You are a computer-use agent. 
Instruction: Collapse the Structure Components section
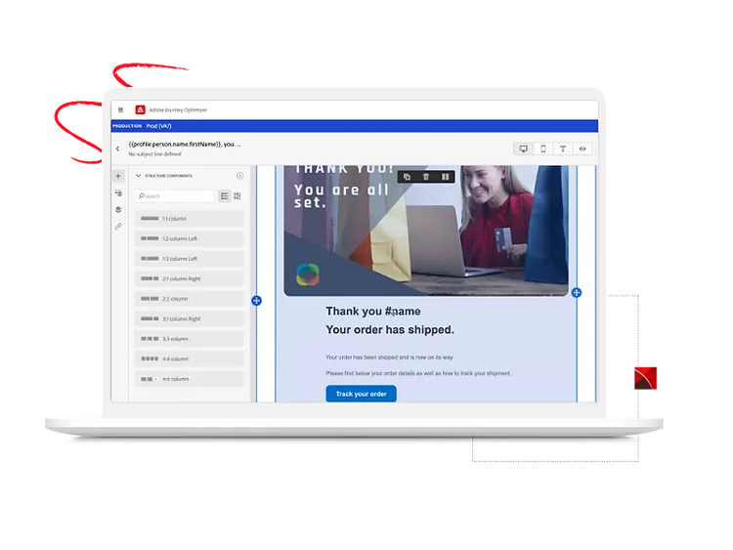(139, 176)
